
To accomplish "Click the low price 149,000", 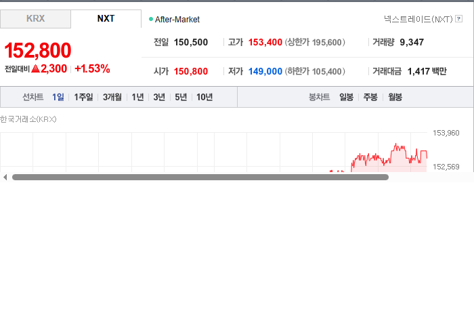I will tap(265, 71).
